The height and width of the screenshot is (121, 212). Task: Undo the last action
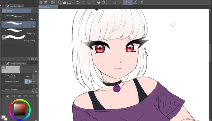click(78, 2)
